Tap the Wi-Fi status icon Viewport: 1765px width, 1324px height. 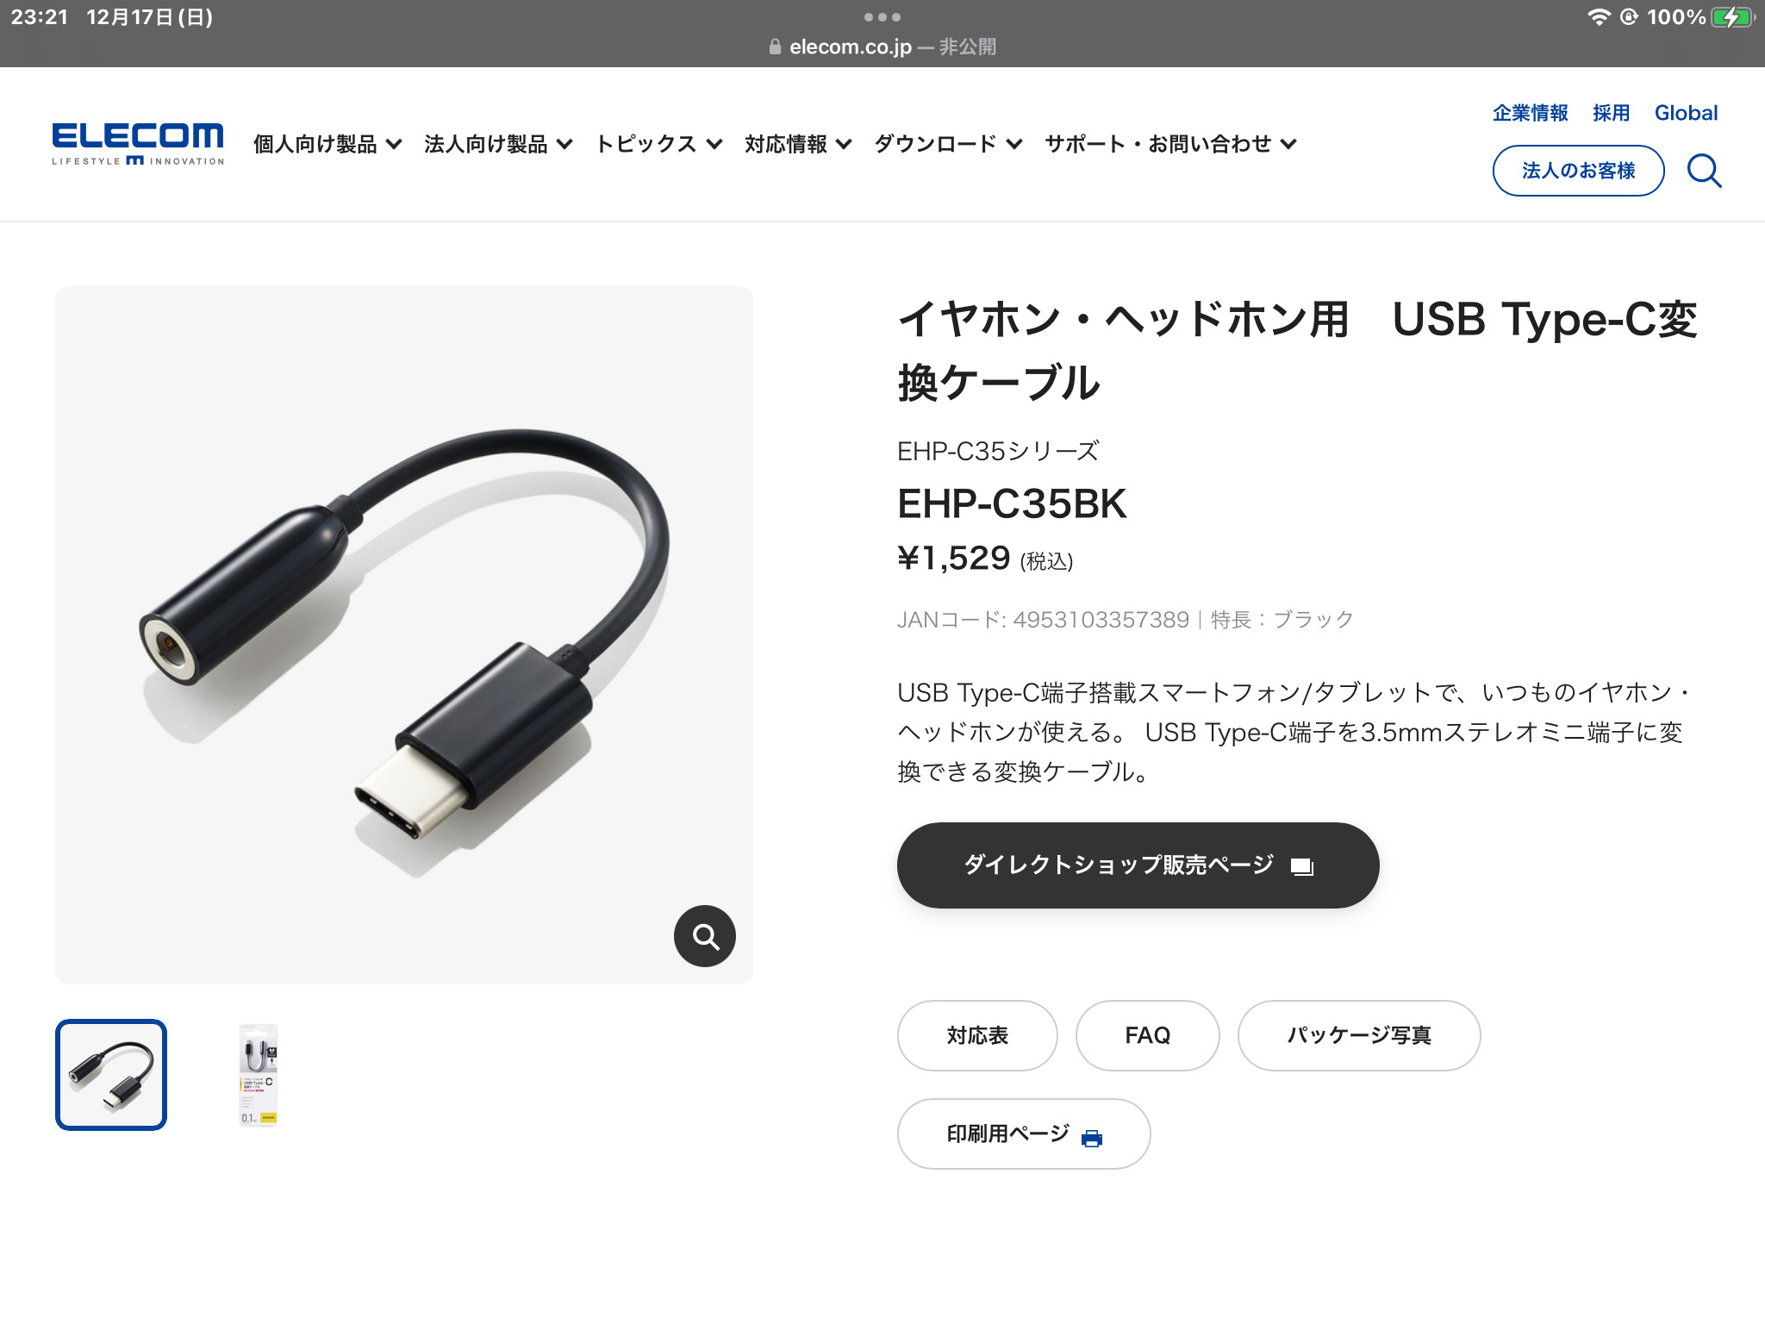[1599, 17]
